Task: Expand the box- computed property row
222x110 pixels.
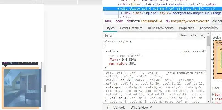Action: (x=213, y=95)
